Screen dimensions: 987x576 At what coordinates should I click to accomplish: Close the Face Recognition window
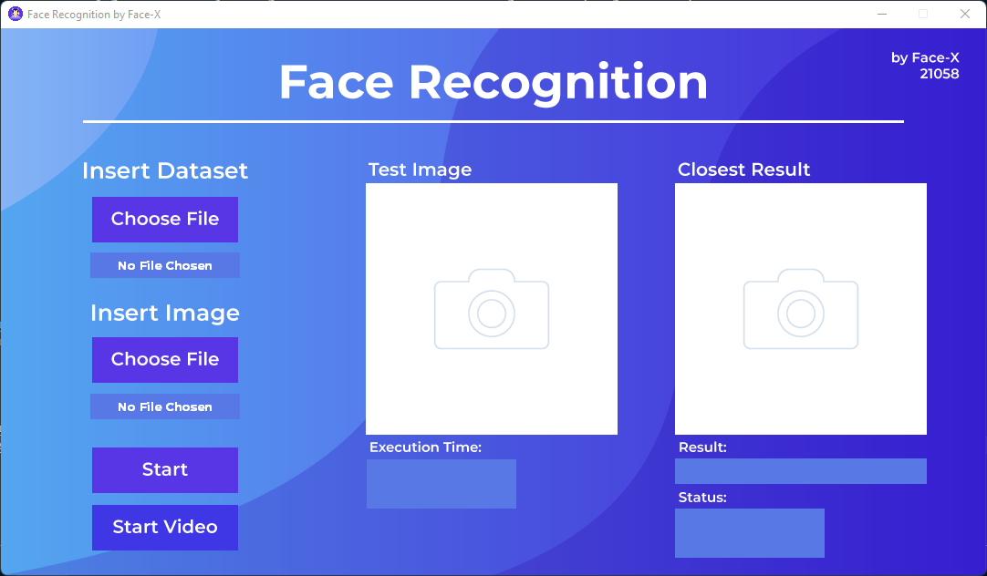tap(965, 14)
